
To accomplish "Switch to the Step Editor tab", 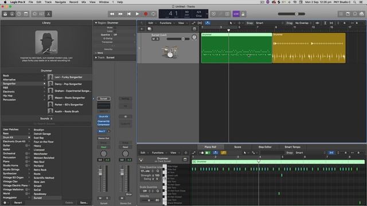I will tap(265, 147).
